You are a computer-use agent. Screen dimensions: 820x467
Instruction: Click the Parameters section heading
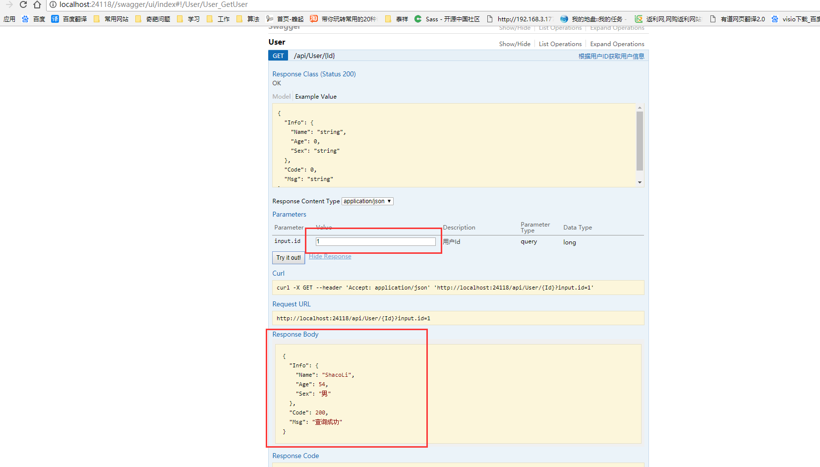[289, 215]
